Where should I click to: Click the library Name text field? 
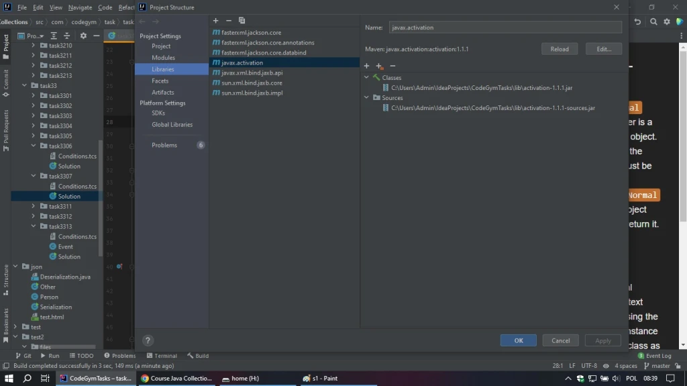coord(505,28)
